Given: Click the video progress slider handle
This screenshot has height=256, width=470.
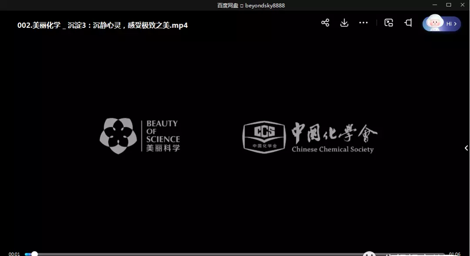Looking at the screenshot, I should pyautogui.click(x=34, y=254).
